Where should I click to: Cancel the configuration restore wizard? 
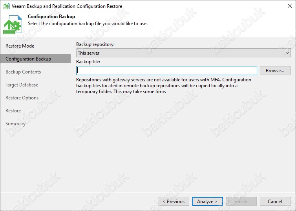coord(275,201)
